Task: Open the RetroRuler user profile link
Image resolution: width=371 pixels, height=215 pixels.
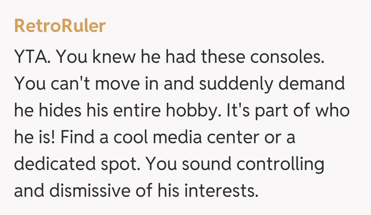Action: [60, 26]
